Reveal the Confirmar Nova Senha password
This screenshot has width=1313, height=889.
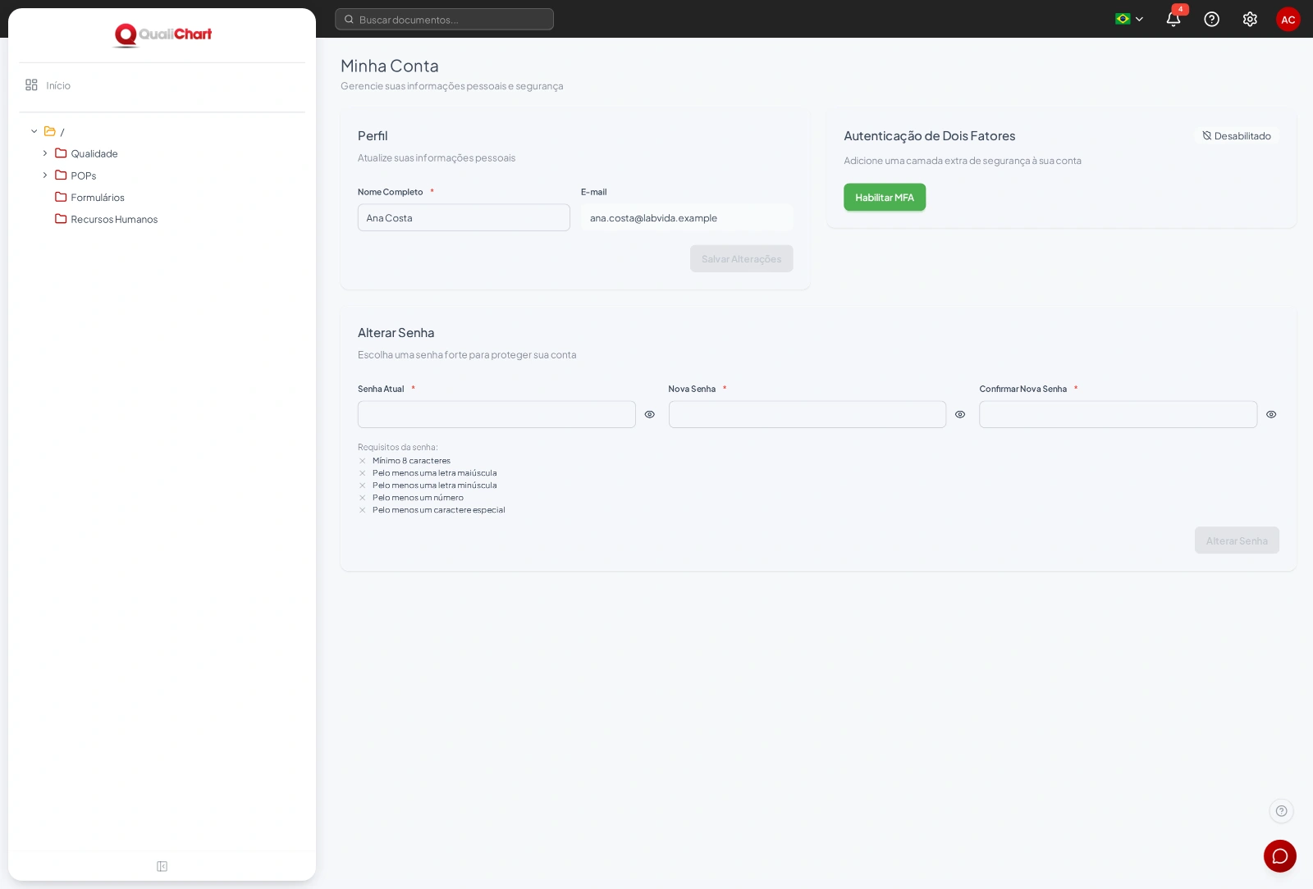1271,414
